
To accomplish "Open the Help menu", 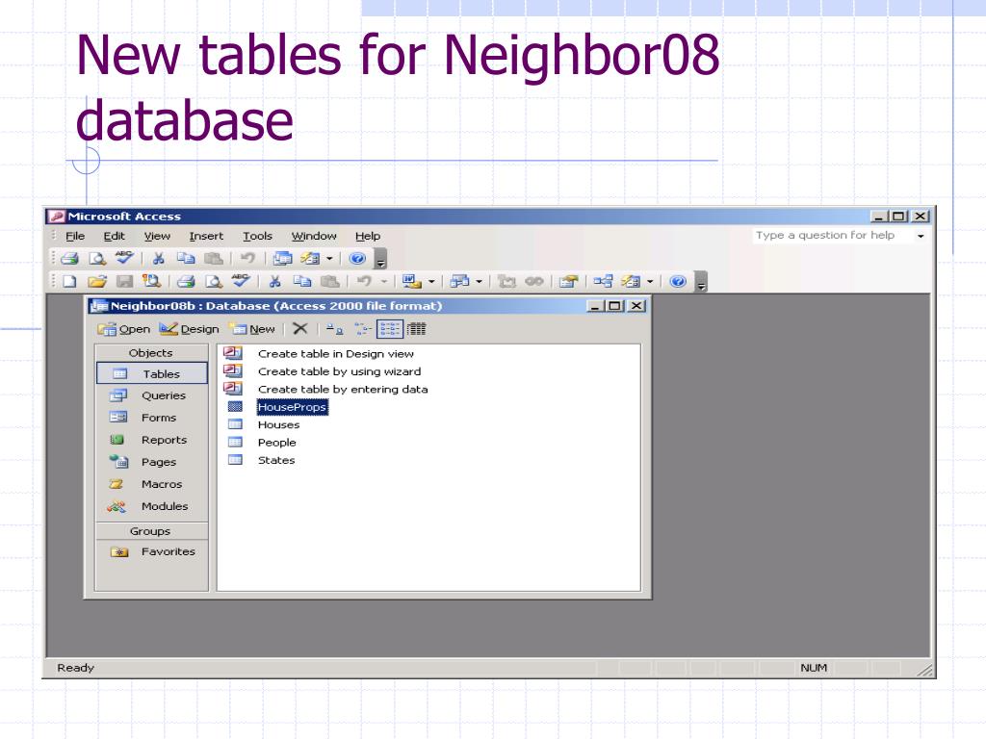I will [x=368, y=237].
